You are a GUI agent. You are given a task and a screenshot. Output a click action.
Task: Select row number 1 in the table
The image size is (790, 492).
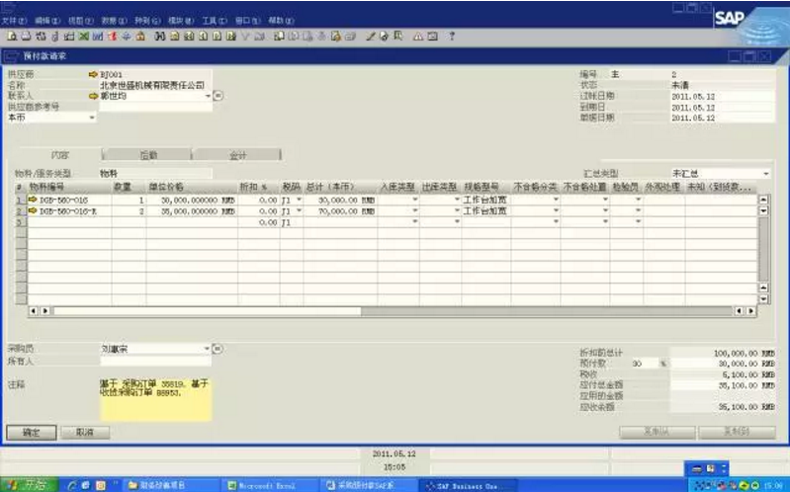[20, 200]
